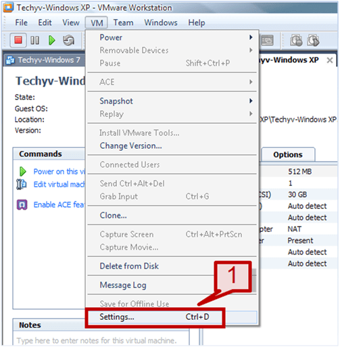Viewport: 340px width, 347px height.
Task: Open the Options tab
Action: [x=288, y=155]
